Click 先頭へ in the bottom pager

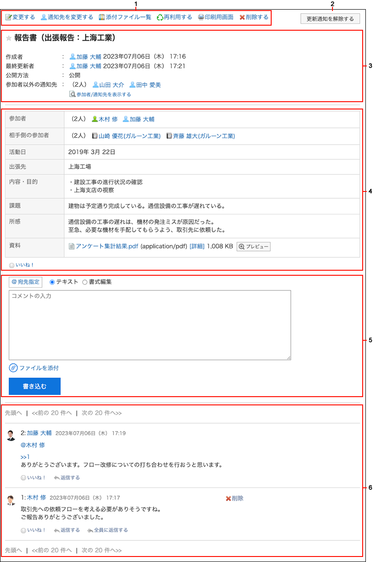(x=14, y=550)
